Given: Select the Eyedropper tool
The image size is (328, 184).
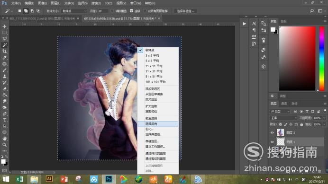Looking at the screenshot, I should (x=4, y=58).
